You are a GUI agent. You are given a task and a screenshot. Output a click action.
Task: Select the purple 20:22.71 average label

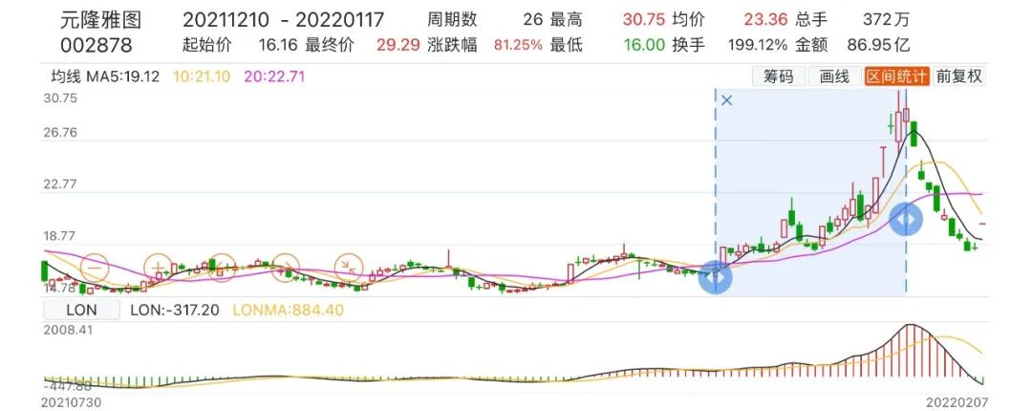[274, 76]
